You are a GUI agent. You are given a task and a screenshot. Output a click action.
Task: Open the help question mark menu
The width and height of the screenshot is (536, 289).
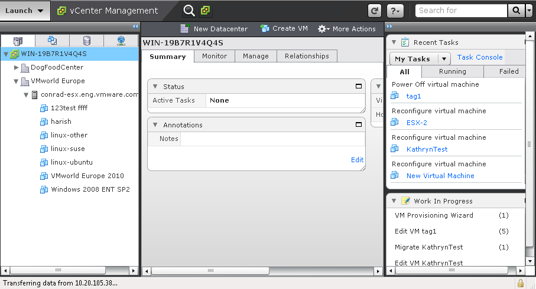click(x=395, y=11)
